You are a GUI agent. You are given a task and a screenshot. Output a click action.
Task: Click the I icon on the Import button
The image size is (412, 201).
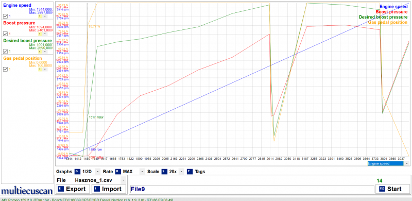(97, 189)
